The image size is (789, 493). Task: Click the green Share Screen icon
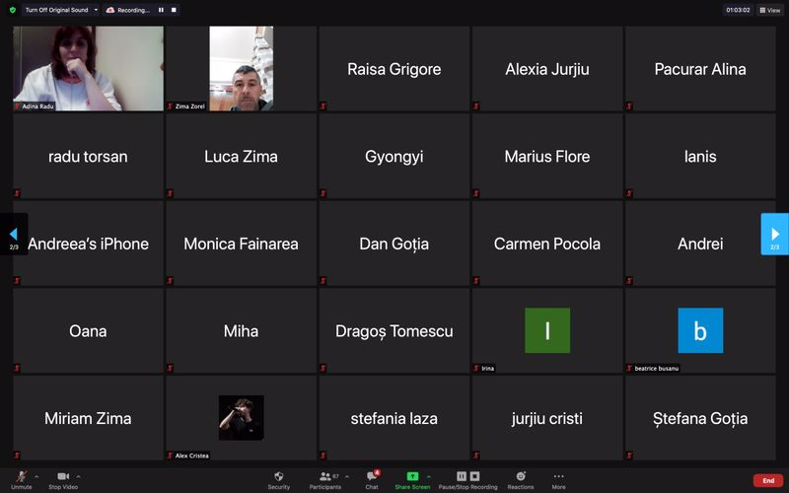[x=412, y=476]
